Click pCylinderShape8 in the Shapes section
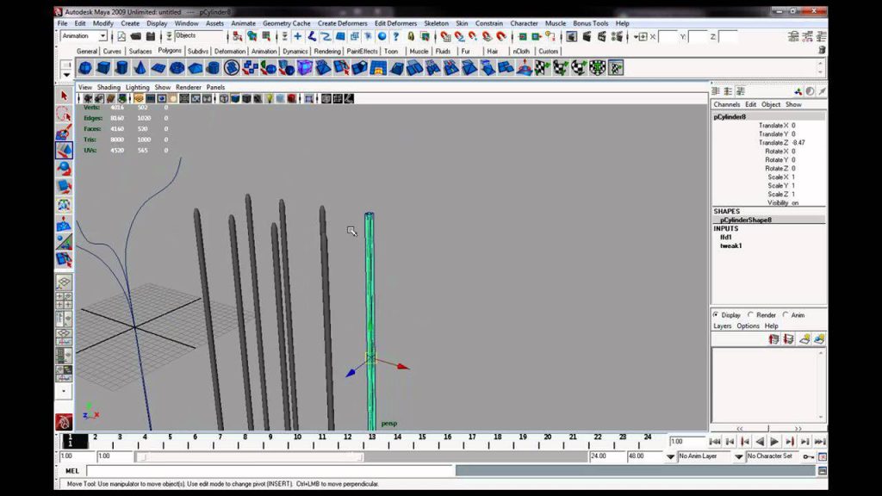 (745, 220)
